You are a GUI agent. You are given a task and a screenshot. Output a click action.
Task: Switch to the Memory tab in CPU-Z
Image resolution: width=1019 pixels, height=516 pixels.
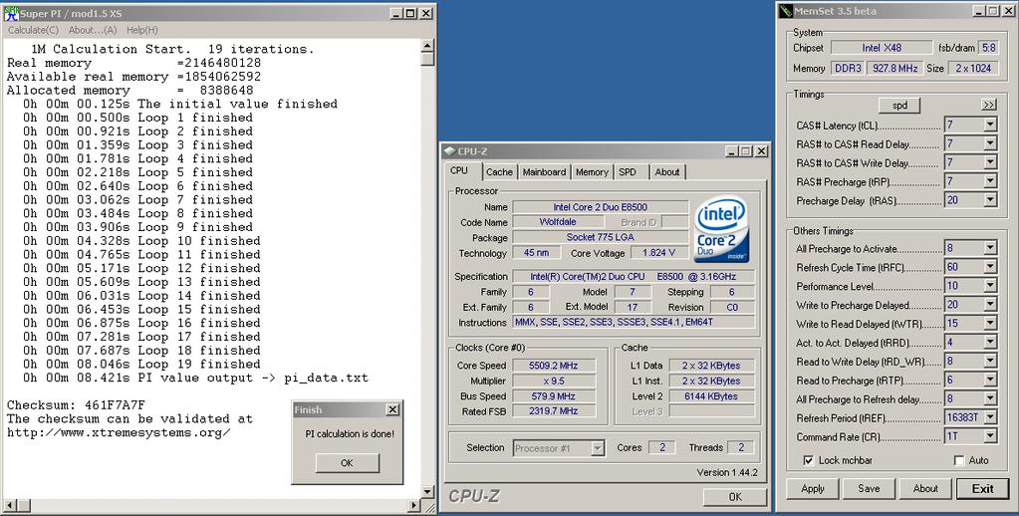[592, 172]
